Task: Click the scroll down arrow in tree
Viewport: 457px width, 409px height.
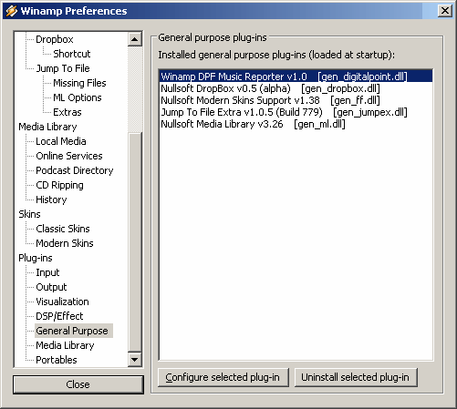Action: (135, 360)
